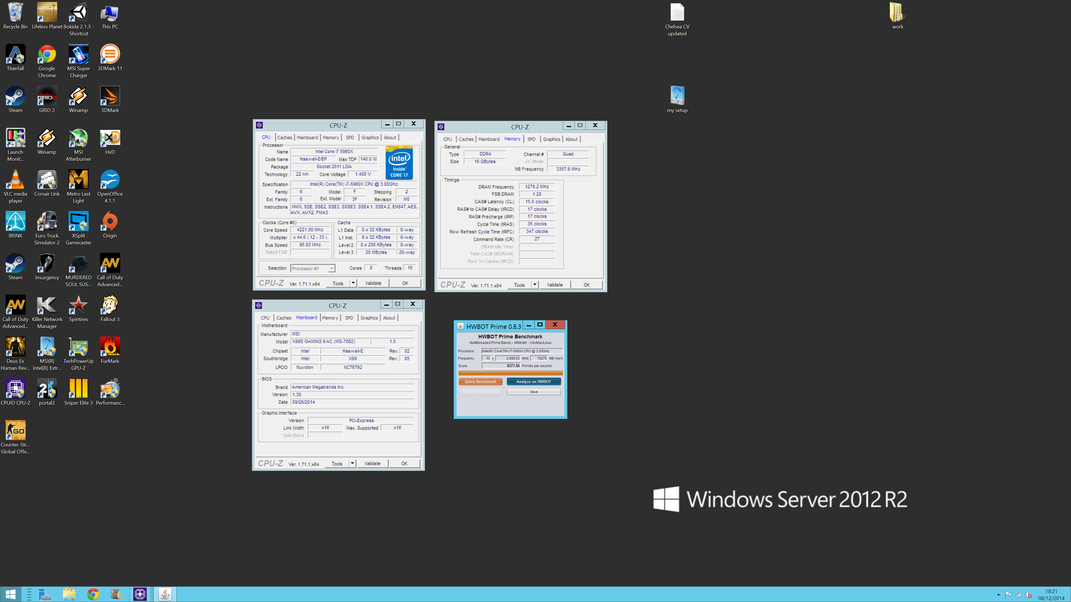Image resolution: width=1071 pixels, height=602 pixels.
Task: Click CPU-Z icon in taskbar
Action: pyautogui.click(x=140, y=594)
